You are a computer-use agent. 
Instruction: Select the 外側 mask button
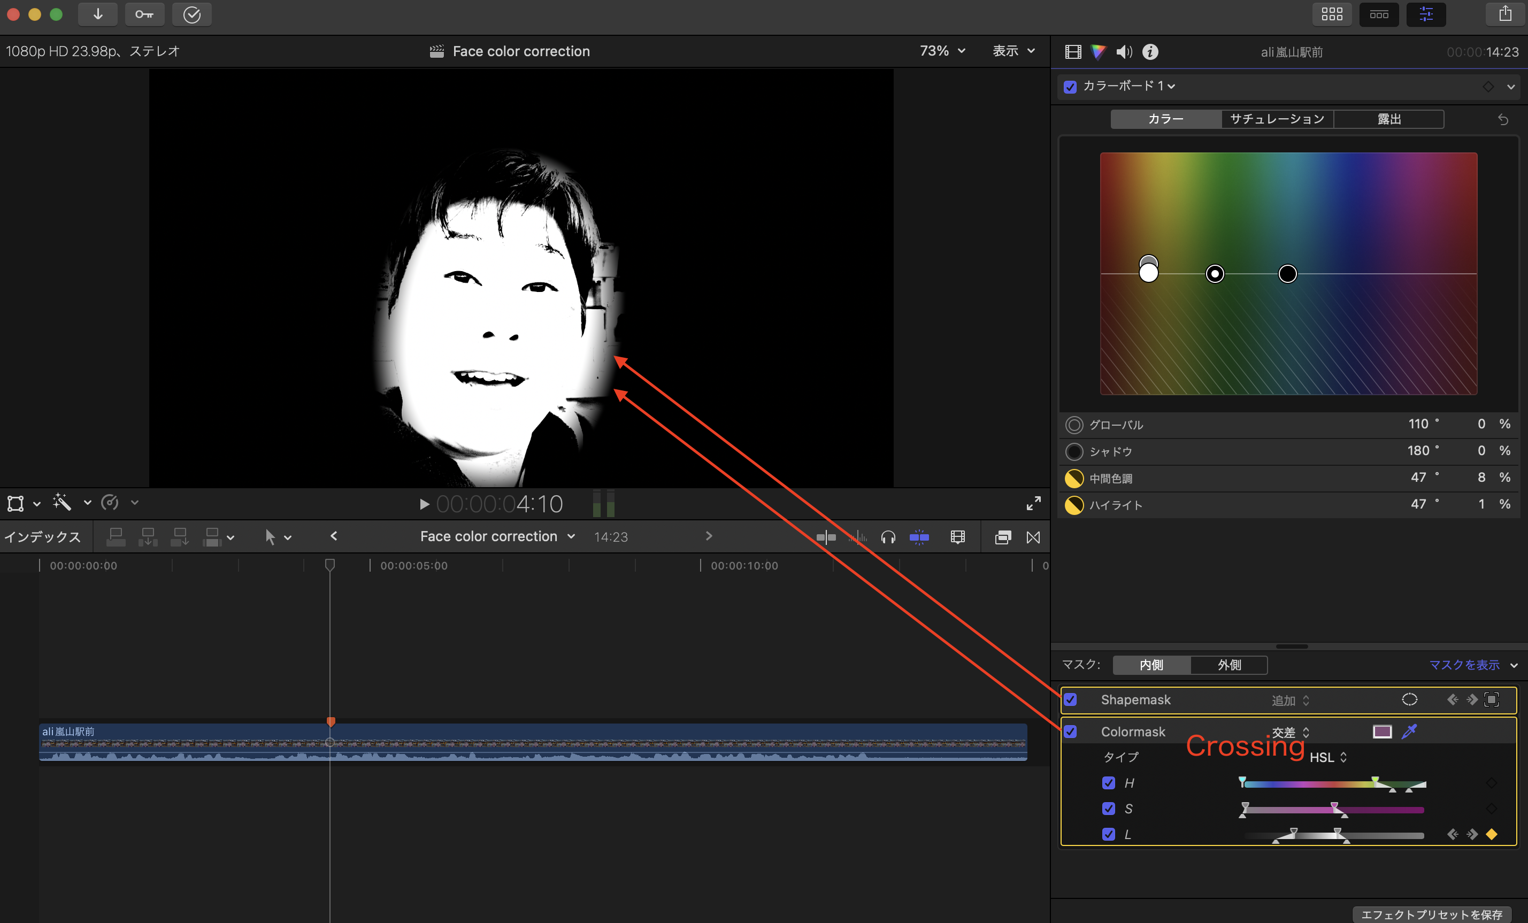1228,665
